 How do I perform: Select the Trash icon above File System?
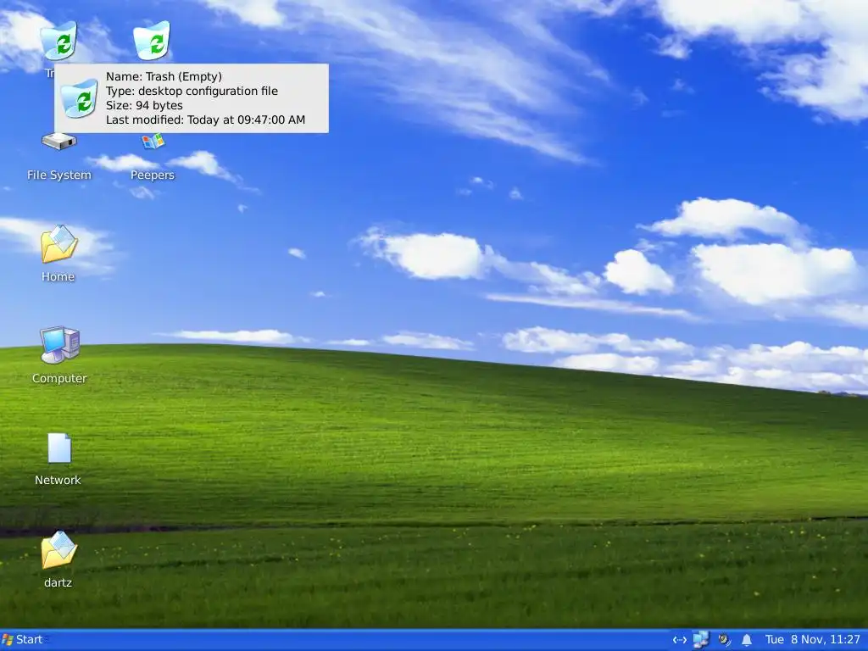click(x=58, y=41)
